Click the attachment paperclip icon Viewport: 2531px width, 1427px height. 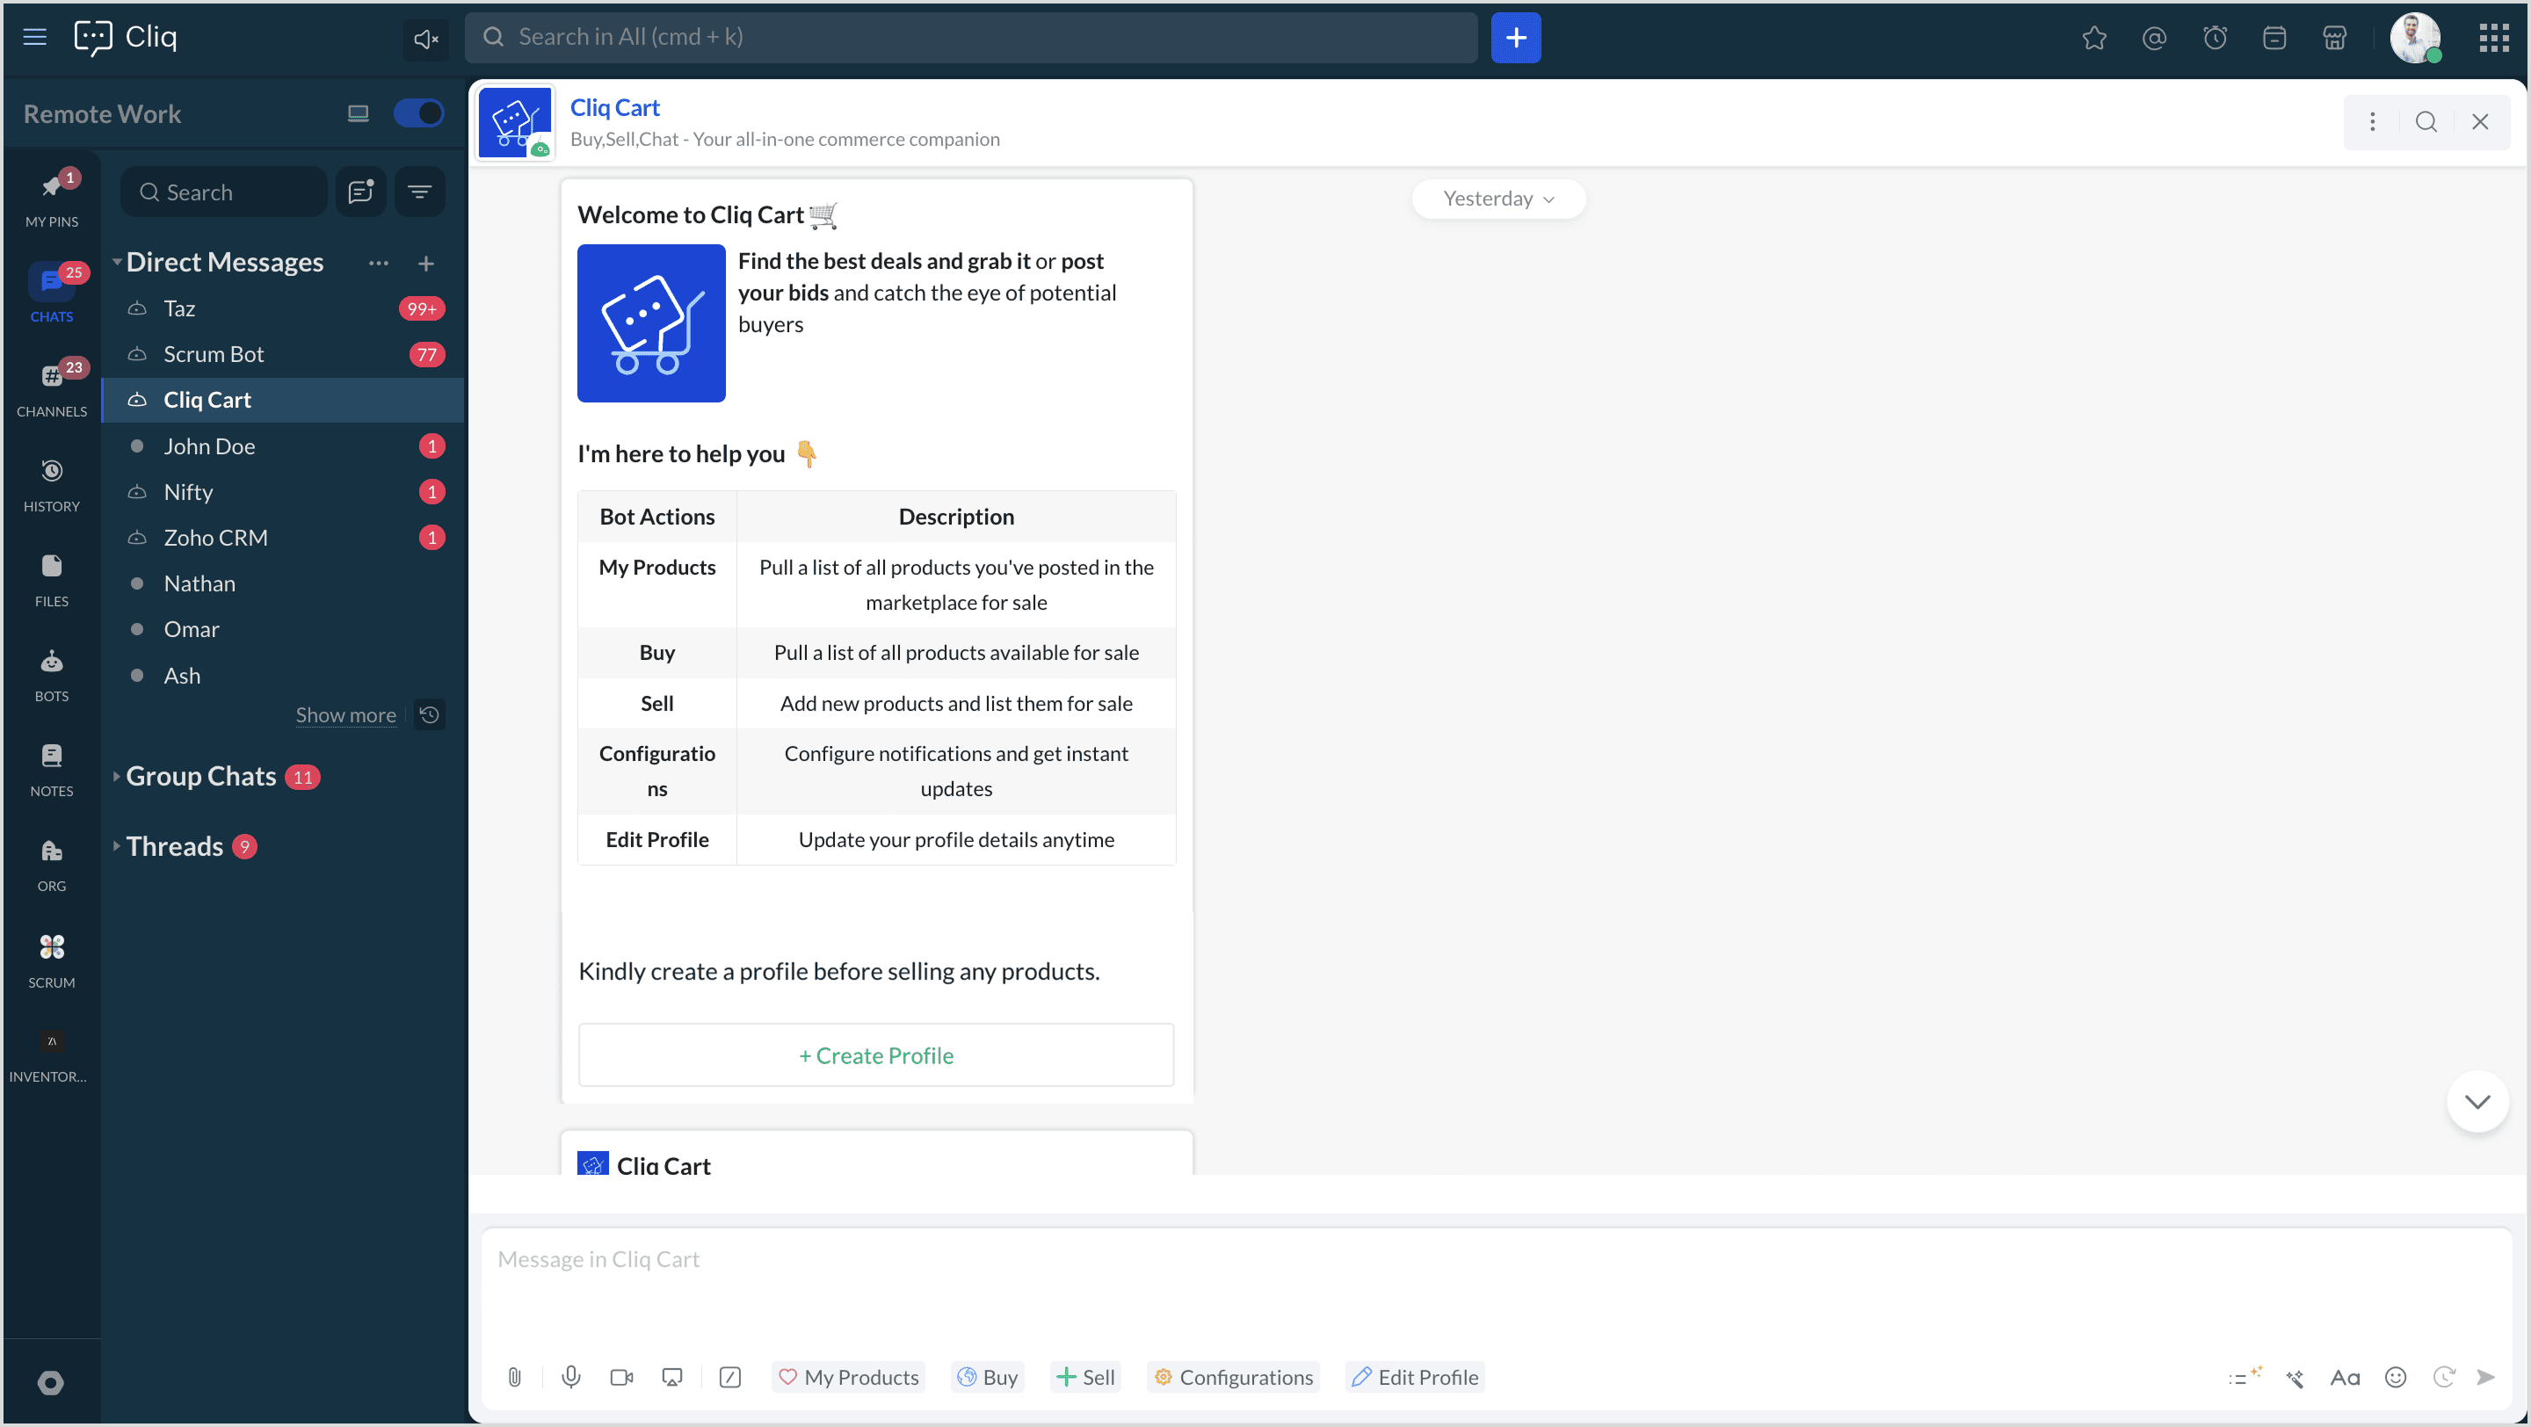(514, 1377)
